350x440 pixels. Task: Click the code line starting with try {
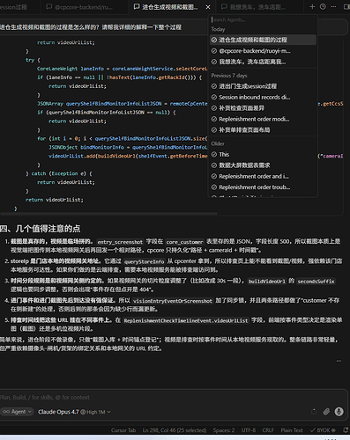point(33,60)
